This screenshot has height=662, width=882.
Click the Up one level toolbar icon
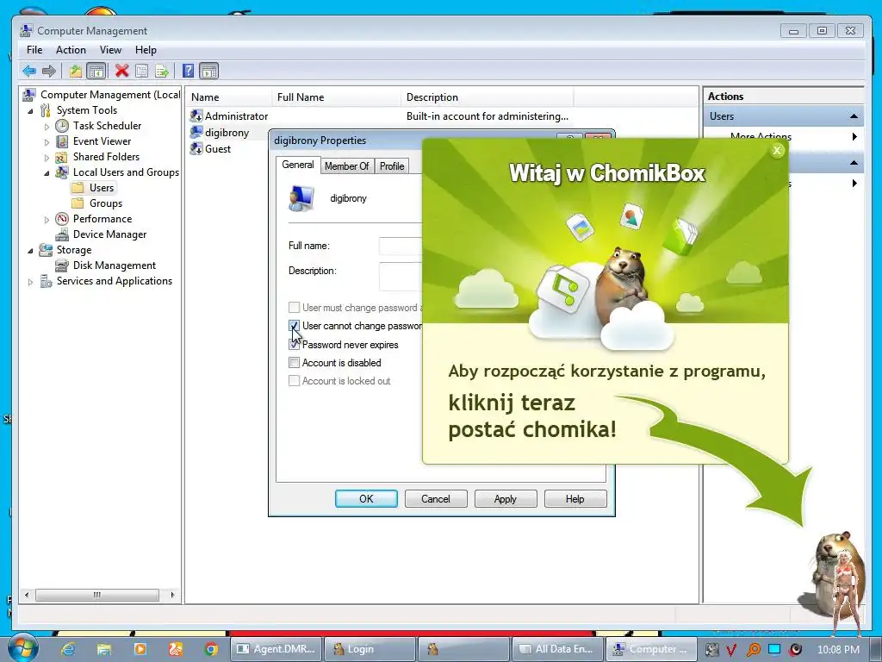tap(76, 71)
